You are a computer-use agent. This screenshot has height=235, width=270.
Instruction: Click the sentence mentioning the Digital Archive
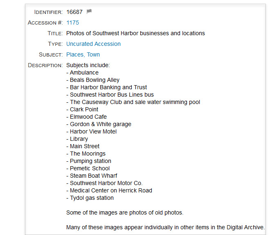point(166,227)
